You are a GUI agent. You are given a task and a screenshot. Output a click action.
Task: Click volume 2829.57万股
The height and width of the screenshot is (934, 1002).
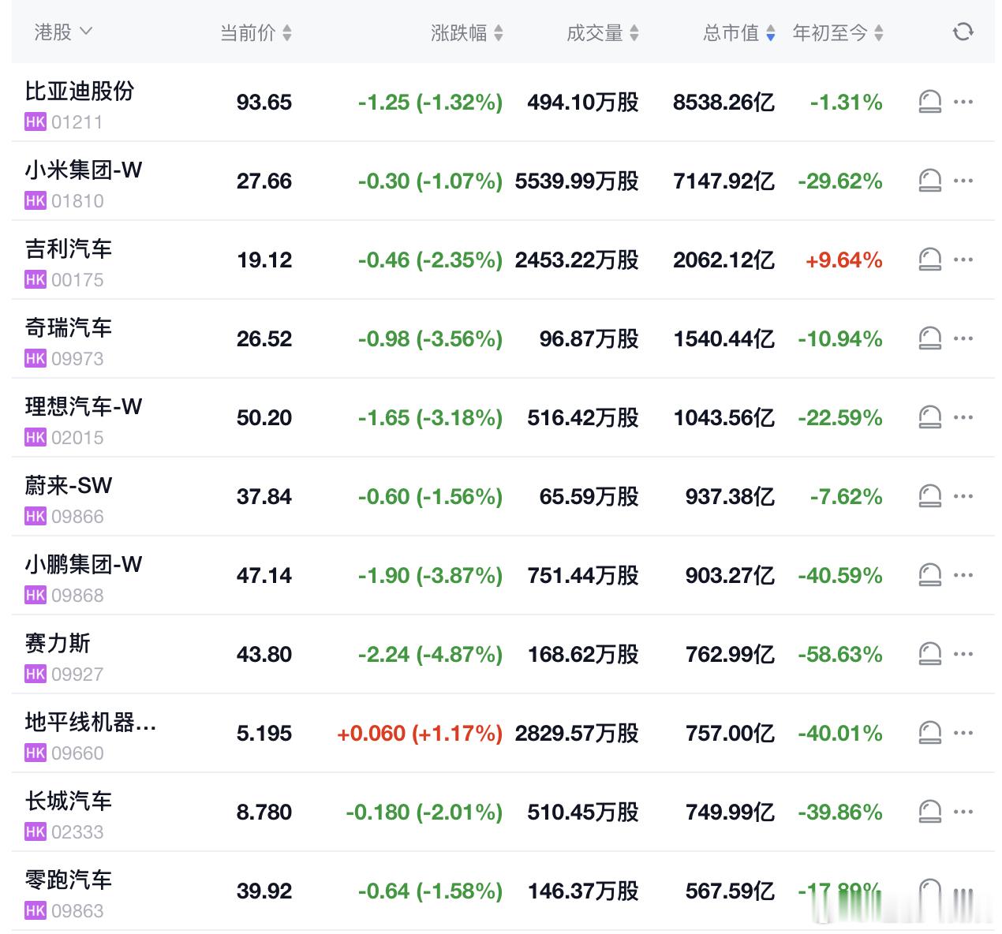[577, 734]
